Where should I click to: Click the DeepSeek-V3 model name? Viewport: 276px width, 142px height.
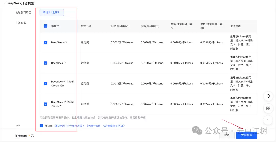point(59,42)
